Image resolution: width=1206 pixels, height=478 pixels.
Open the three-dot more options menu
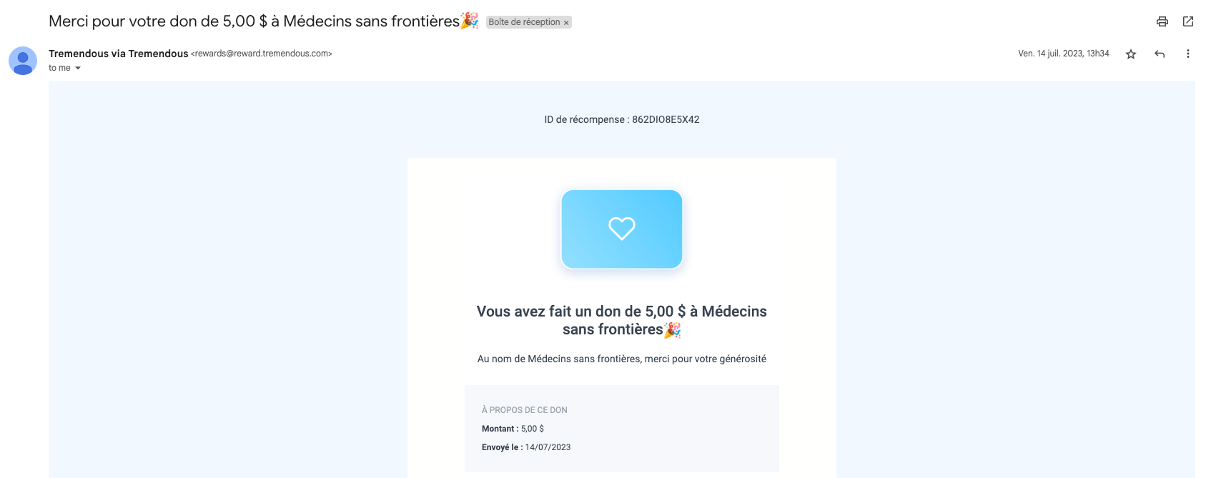[1188, 54]
